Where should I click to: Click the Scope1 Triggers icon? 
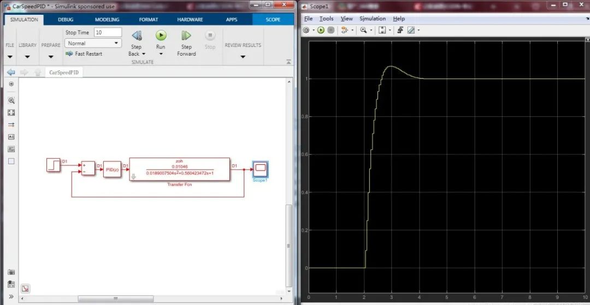click(x=400, y=30)
